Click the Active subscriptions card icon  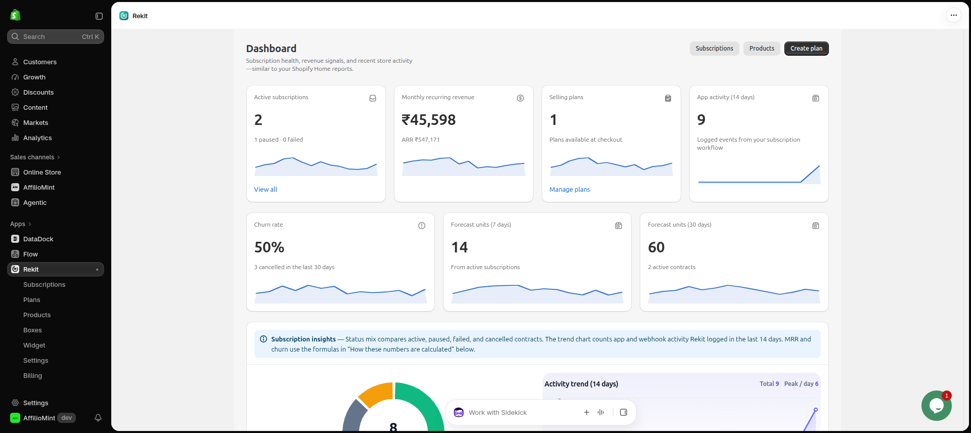[x=373, y=98]
